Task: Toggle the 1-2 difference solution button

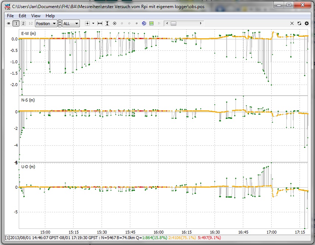Action: tap(30, 24)
